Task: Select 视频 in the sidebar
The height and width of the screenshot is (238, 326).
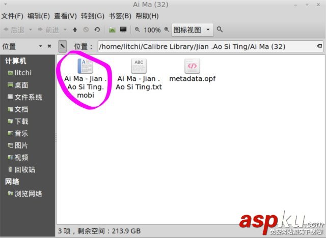Action: (x=18, y=158)
